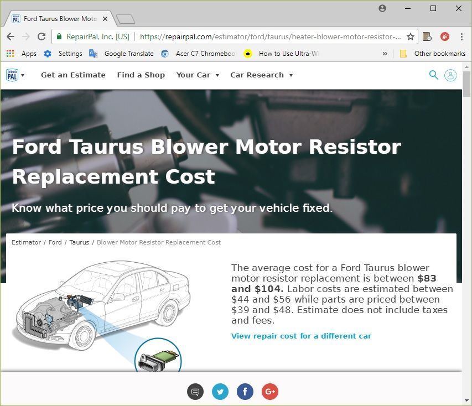Share on Facebook icon
The height and width of the screenshot is (406, 472).
coord(245,392)
